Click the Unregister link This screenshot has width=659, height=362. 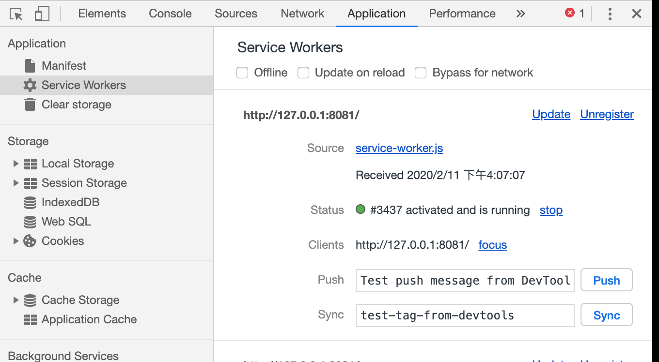tap(607, 114)
